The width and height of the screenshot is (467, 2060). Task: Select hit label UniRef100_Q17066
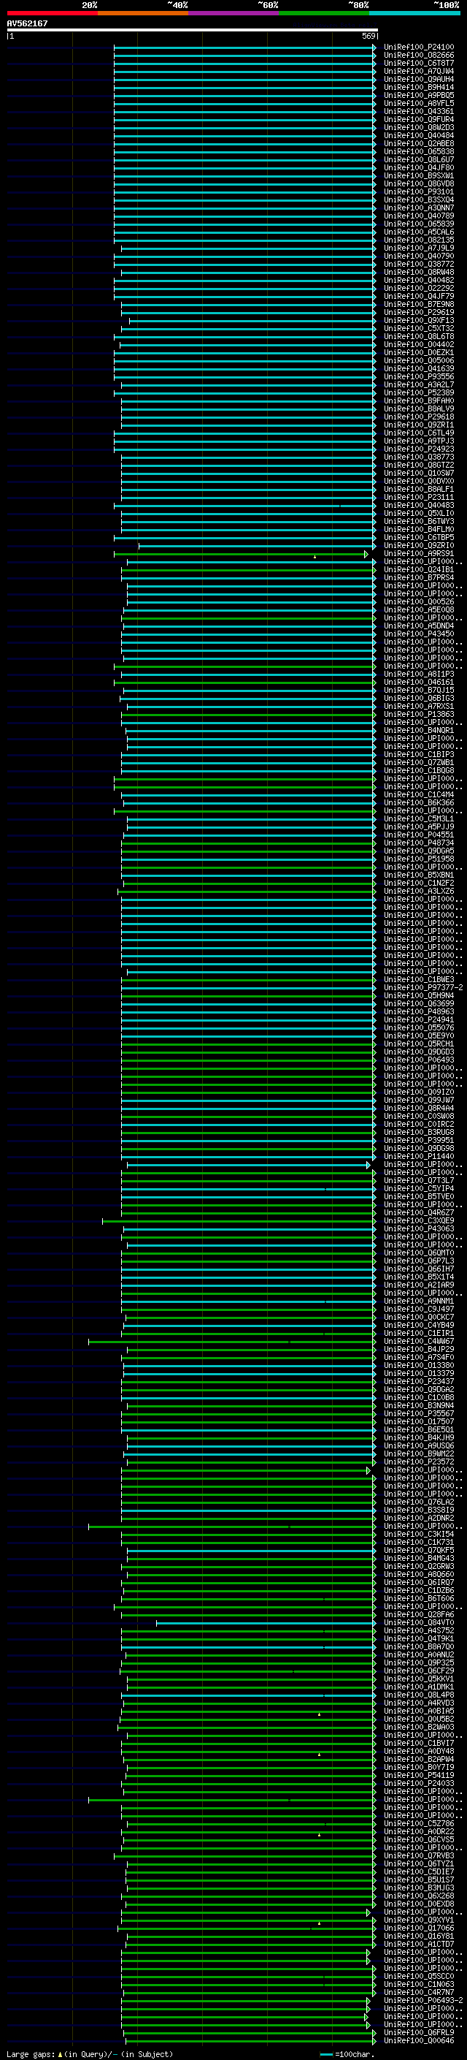(x=419, y=1928)
